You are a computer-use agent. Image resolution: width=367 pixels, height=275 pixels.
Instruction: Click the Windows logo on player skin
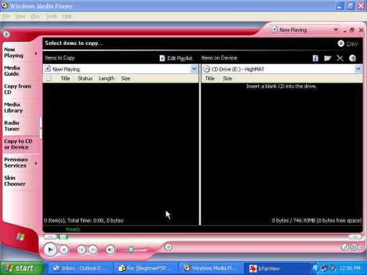point(20,237)
